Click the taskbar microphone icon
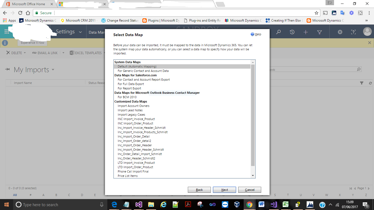The image size is (374, 210). click(x=102, y=205)
